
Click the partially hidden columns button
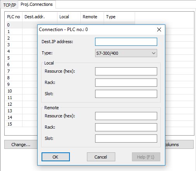click(x=179, y=145)
